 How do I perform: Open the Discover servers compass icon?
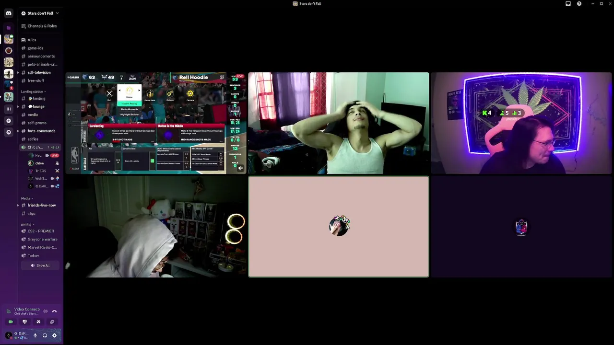click(9, 132)
